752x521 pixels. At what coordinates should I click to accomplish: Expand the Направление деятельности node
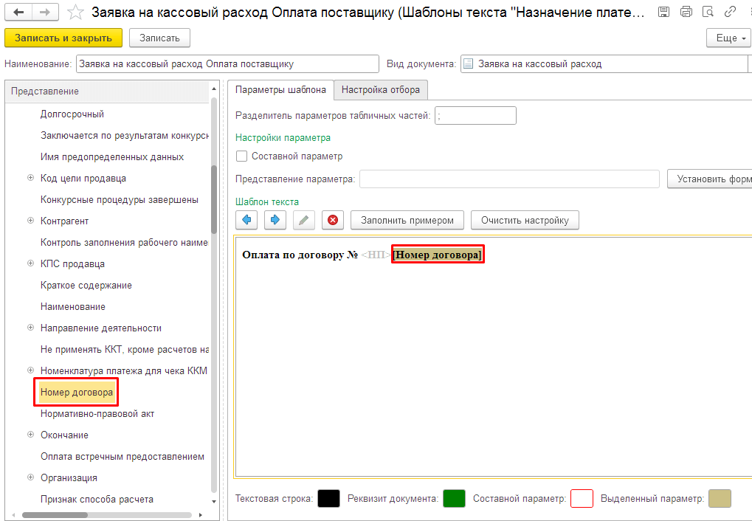(30, 328)
